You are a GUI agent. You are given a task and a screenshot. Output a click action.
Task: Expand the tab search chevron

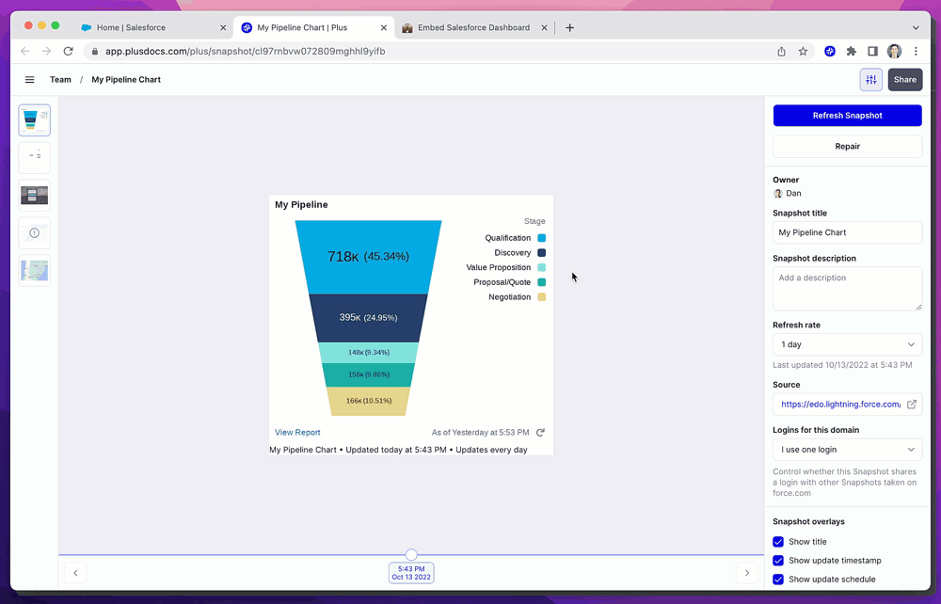pyautogui.click(x=916, y=27)
